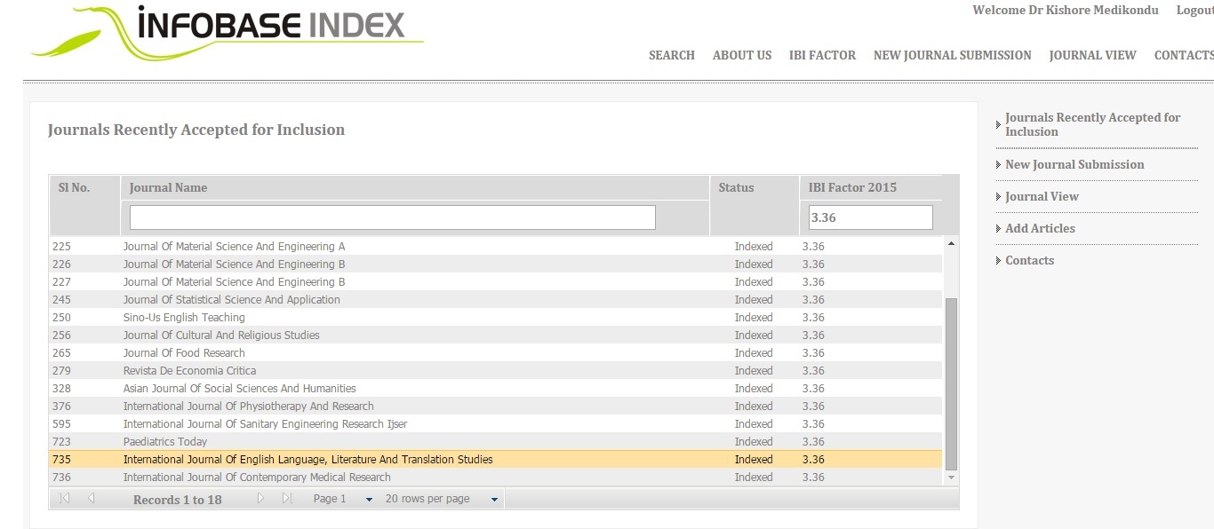Select the Sino-Us English Teaching row
Image resolution: width=1214 pixels, height=529 pixels.
(x=495, y=317)
